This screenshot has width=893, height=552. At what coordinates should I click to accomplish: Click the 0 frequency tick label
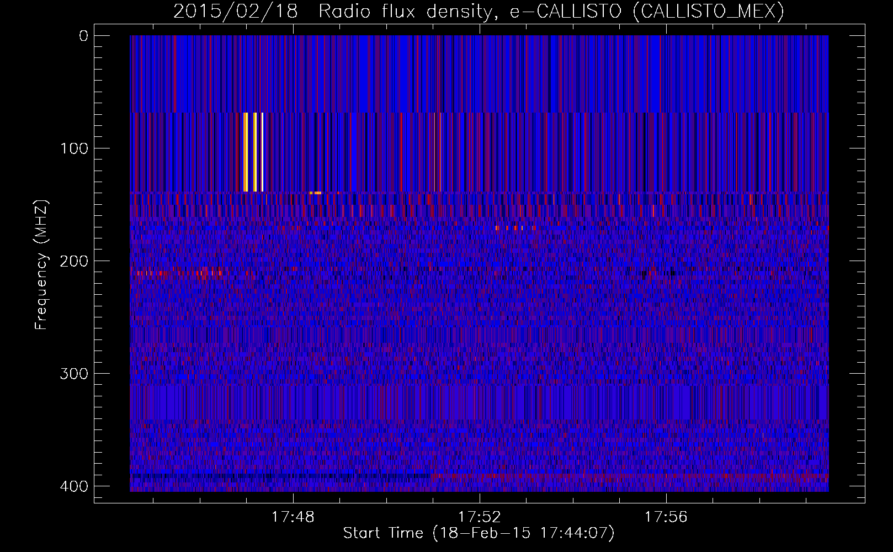tap(84, 36)
